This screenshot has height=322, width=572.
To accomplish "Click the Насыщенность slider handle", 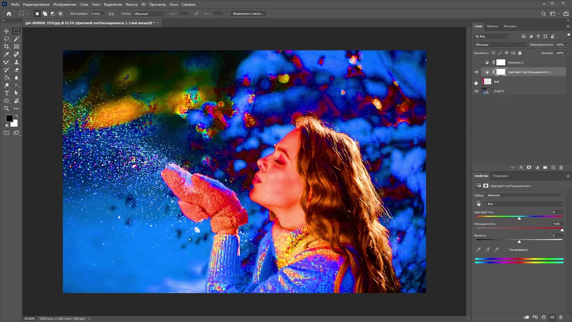I will [x=562, y=230].
